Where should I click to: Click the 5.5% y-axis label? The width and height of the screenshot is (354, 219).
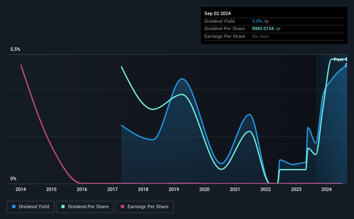pyautogui.click(x=16, y=50)
